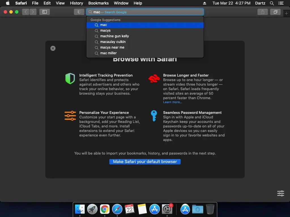The image size is (290, 217).
Task: Open the History menu
Action: [x=76, y=3]
